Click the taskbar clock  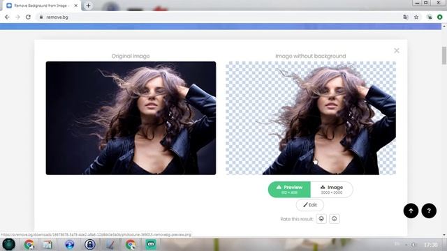point(431,245)
